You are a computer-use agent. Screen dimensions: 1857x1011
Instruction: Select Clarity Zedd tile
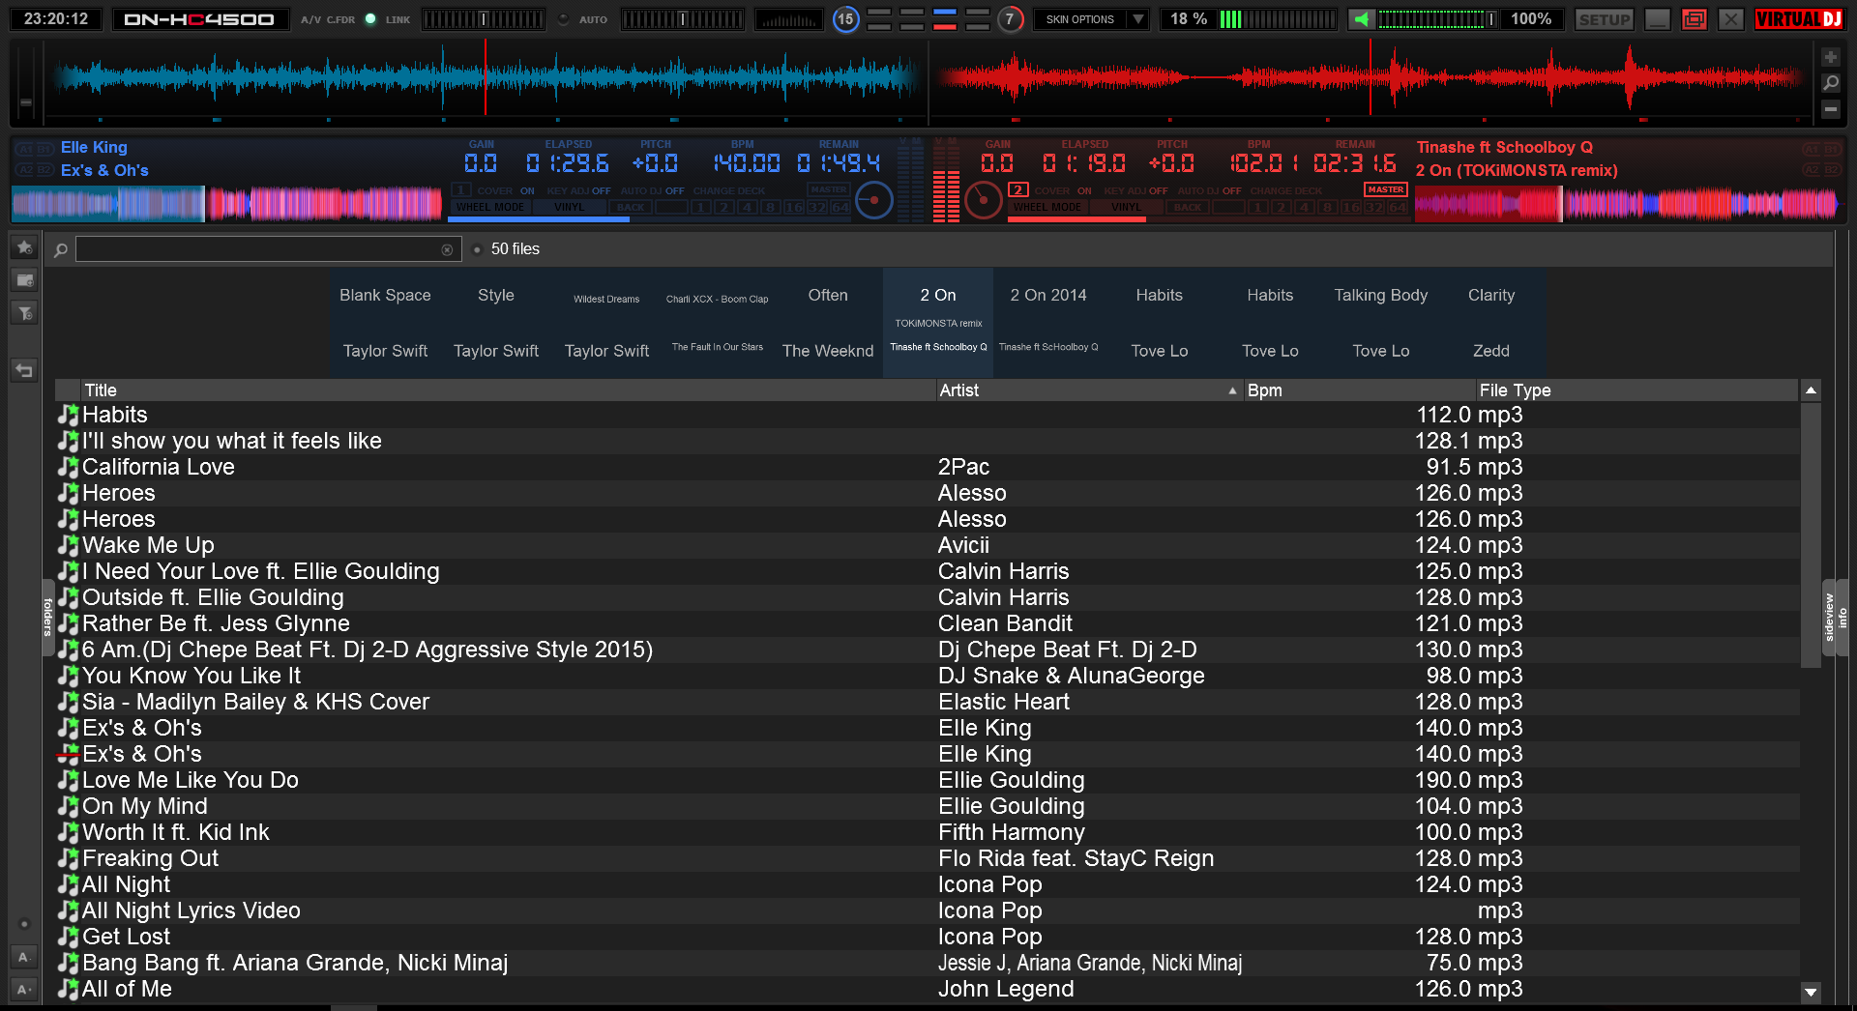click(1491, 323)
